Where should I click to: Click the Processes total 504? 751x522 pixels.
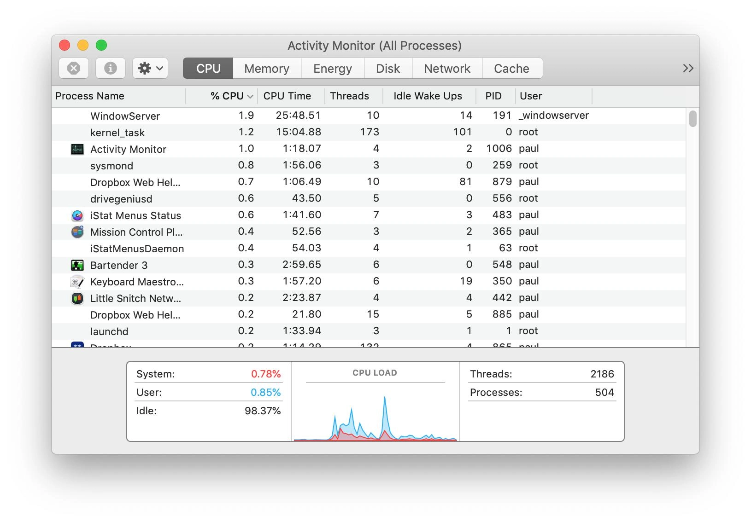tap(604, 392)
